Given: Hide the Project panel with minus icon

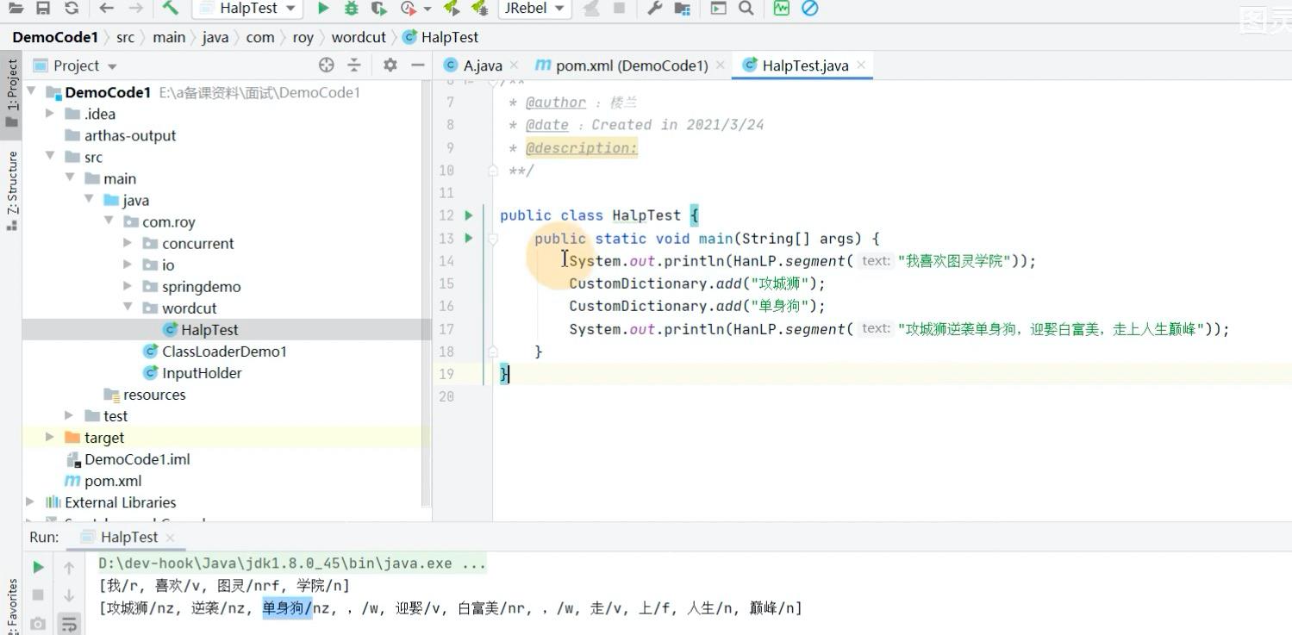Looking at the screenshot, I should point(418,65).
